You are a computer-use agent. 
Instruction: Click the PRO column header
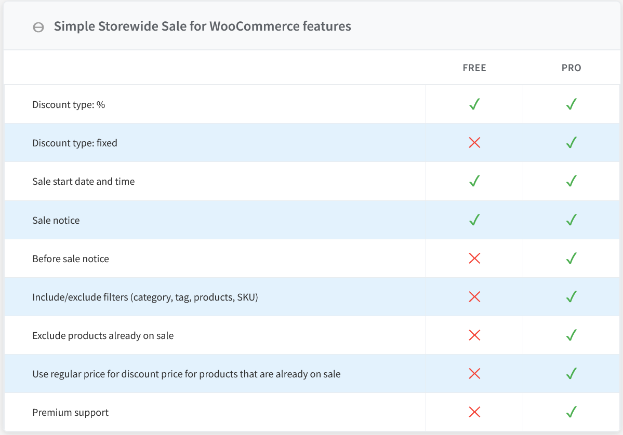571,68
